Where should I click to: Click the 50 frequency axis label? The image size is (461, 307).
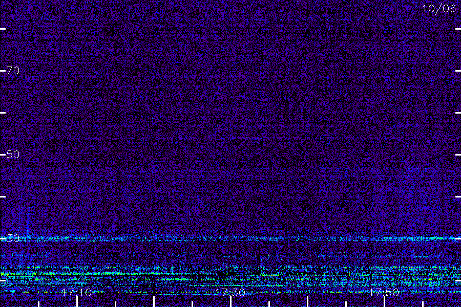point(13,154)
